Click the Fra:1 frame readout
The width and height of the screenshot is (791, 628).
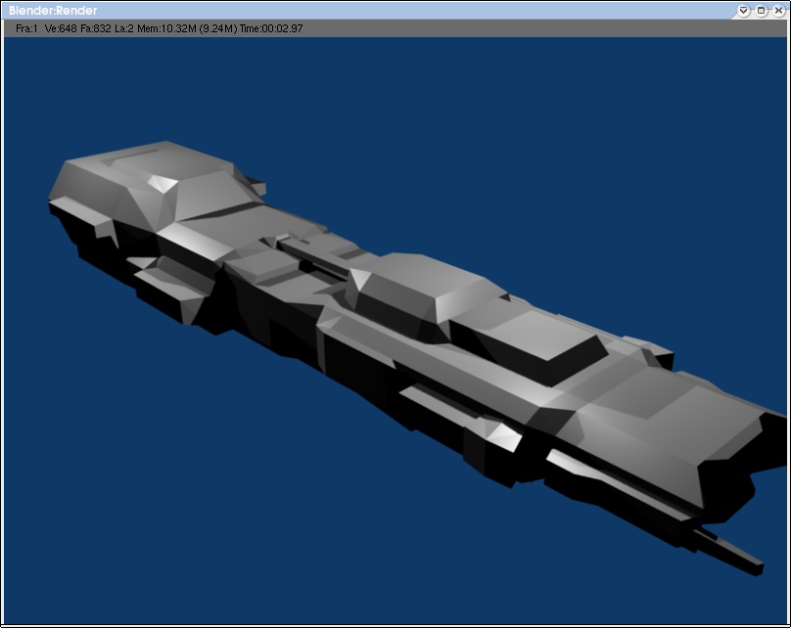pos(26,28)
